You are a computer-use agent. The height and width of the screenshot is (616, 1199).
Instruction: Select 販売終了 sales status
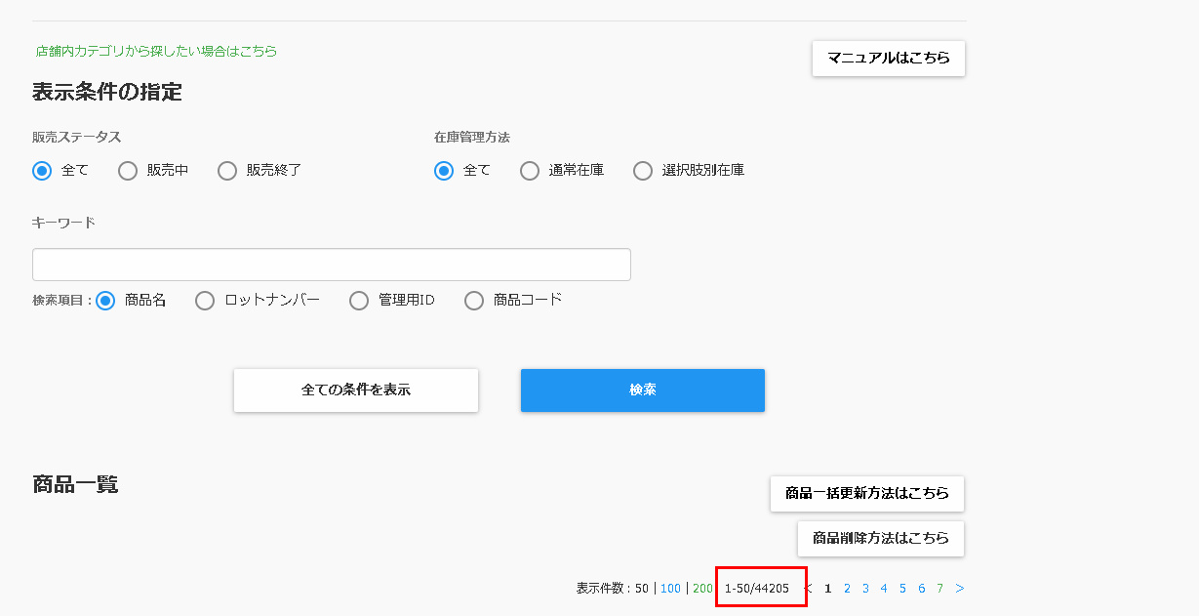click(227, 171)
